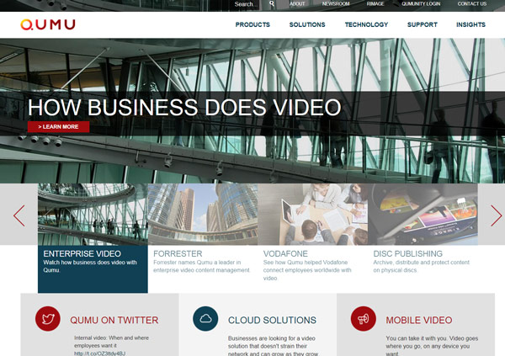Viewport: 505px width, 356px height.
Task: Click the search magnifier icon
Action: point(272,3)
